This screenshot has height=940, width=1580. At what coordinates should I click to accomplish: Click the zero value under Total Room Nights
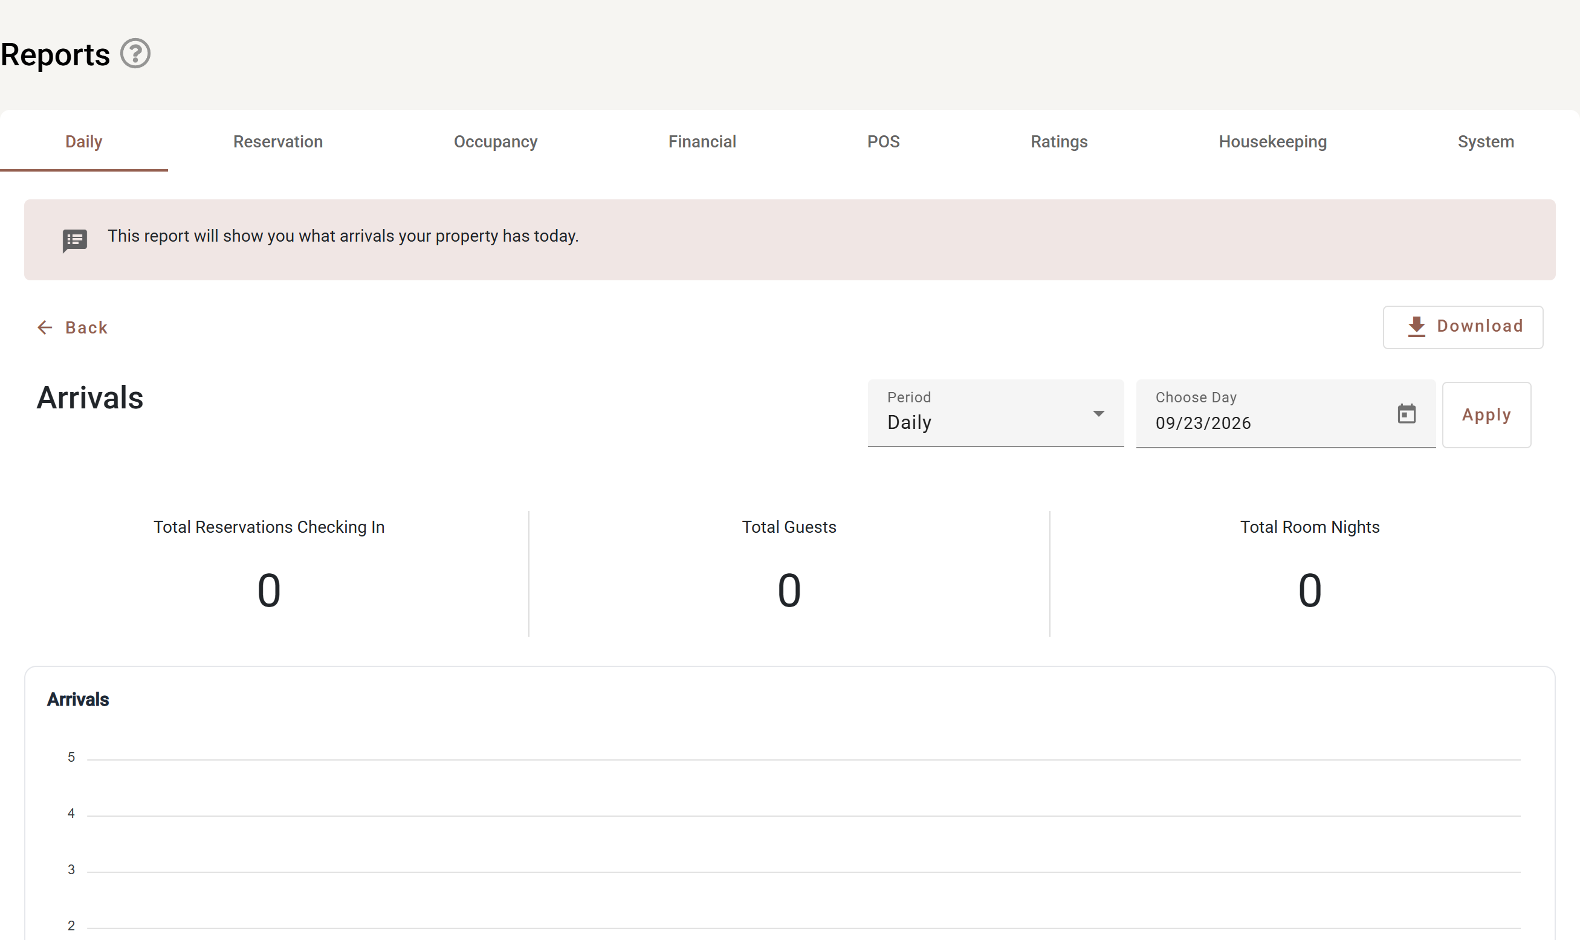pos(1309,590)
